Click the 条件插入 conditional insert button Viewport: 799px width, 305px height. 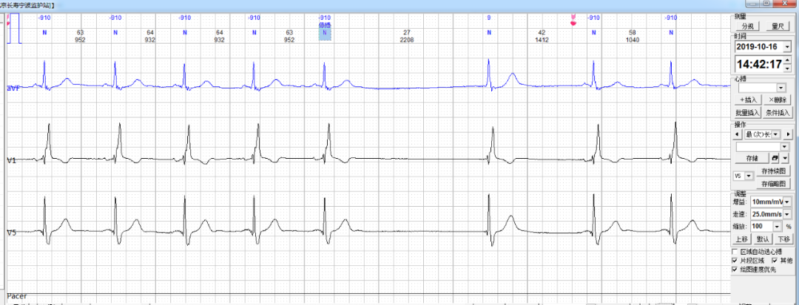point(778,112)
